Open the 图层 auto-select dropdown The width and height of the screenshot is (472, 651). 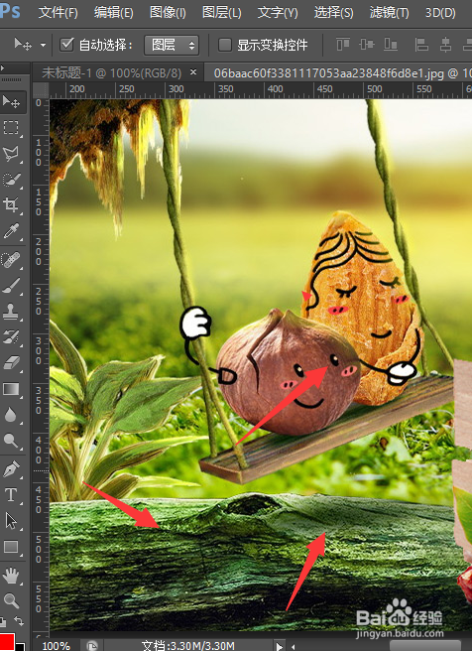pyautogui.click(x=172, y=45)
